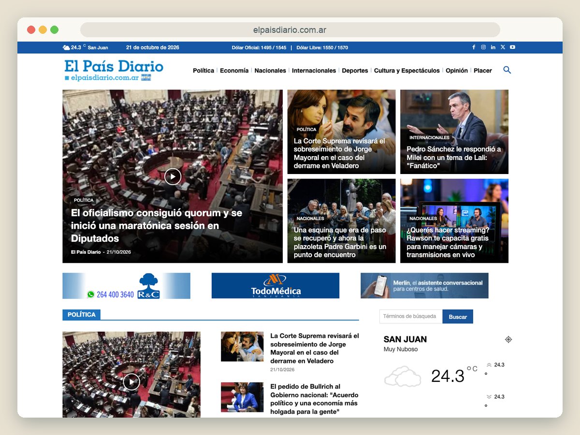Click Dólar Libre: 1550 / 1570 quote
This screenshot has width=580, height=435.
point(322,47)
